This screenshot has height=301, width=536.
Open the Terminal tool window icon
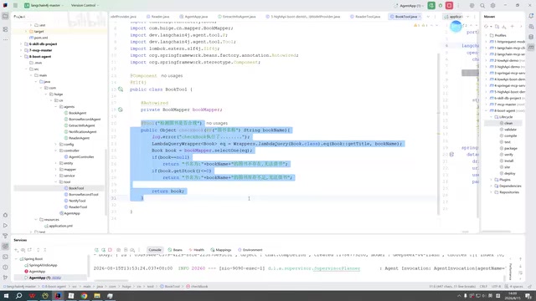point(5,257)
